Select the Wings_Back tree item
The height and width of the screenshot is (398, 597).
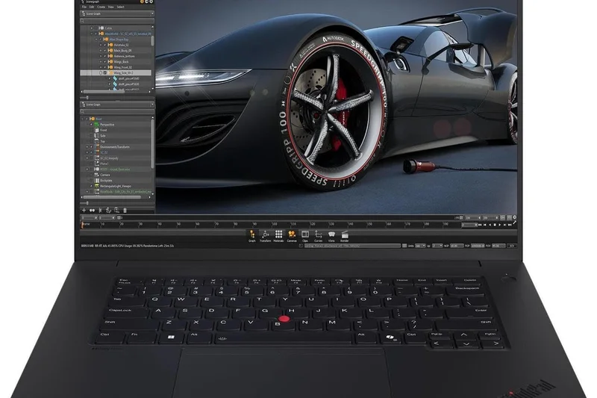pos(121,62)
